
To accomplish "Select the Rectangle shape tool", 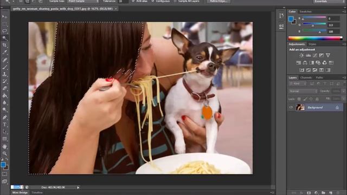I will (x=5, y=139).
